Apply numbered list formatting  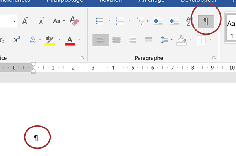click(x=120, y=21)
